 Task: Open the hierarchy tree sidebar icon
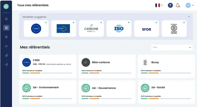[6, 65]
